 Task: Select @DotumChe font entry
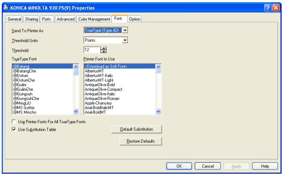(42, 80)
